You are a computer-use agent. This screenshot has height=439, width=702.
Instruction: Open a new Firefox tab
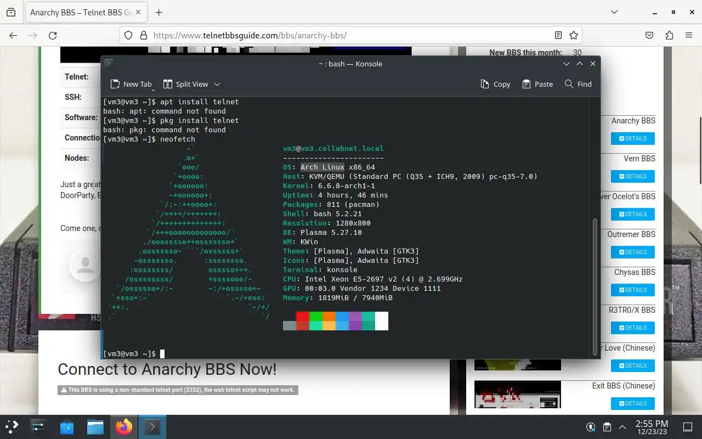[x=159, y=12]
